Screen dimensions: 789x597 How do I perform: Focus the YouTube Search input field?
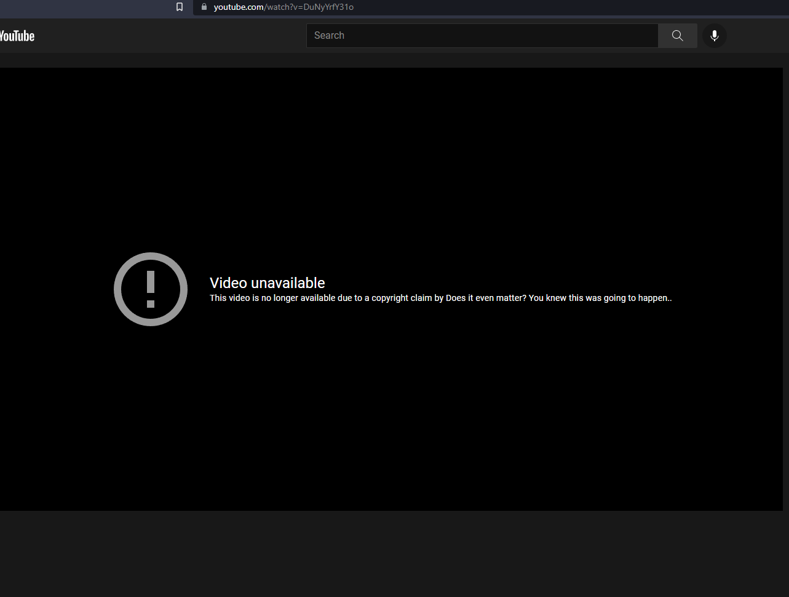click(x=482, y=36)
